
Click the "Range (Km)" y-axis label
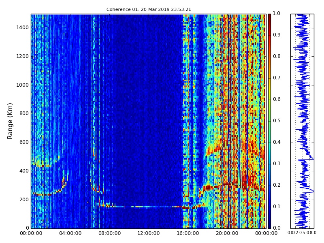(x=10, y=121)
